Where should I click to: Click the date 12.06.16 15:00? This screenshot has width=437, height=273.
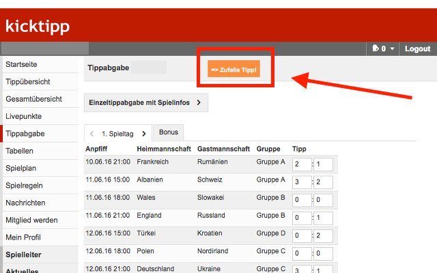coord(108,233)
